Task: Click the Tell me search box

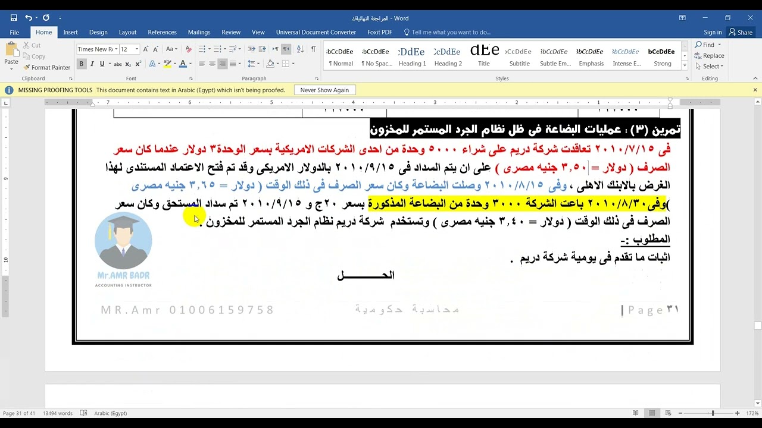Action: click(448, 32)
